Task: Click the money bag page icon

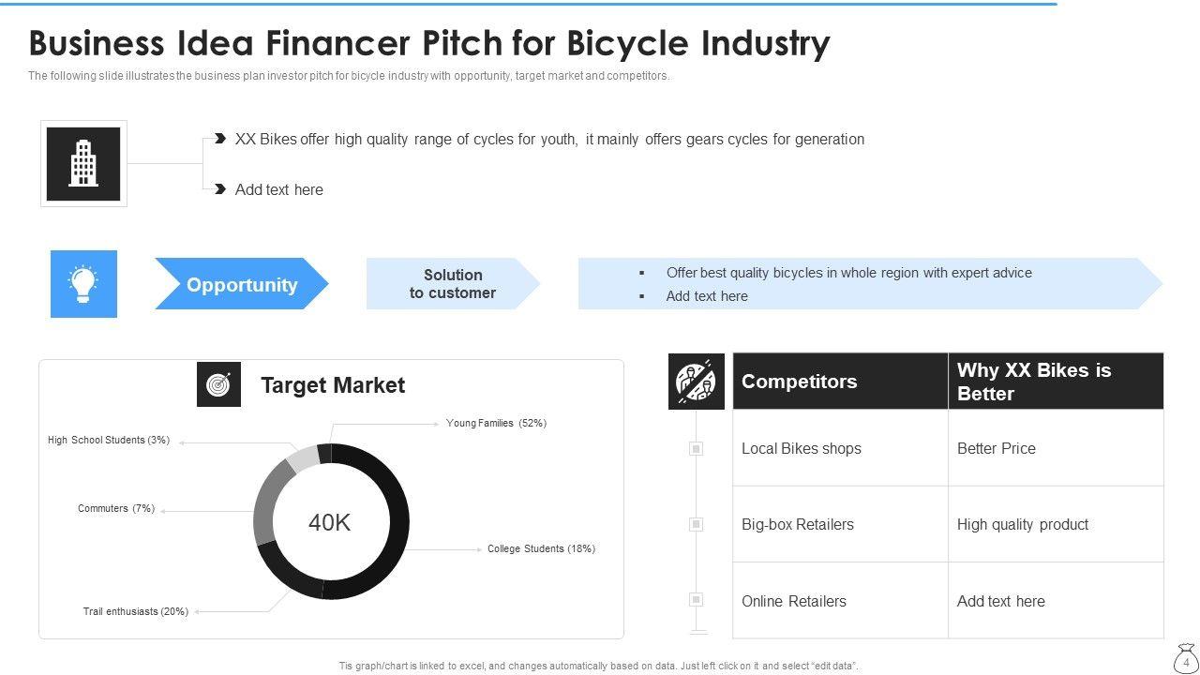Action: (x=1186, y=659)
